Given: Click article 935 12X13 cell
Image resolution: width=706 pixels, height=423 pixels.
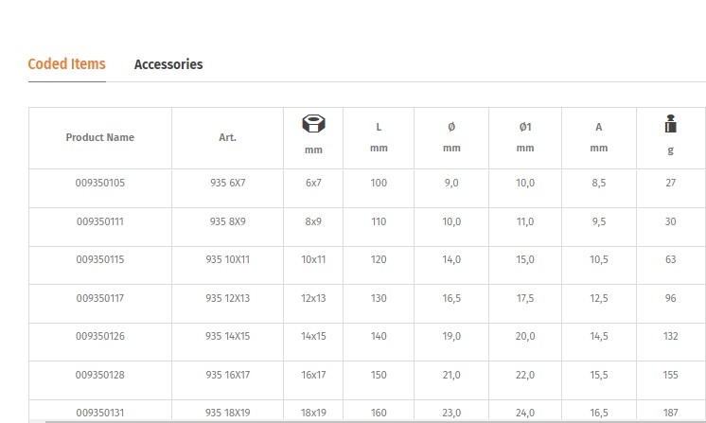Looking at the screenshot, I should pyautogui.click(x=227, y=298).
